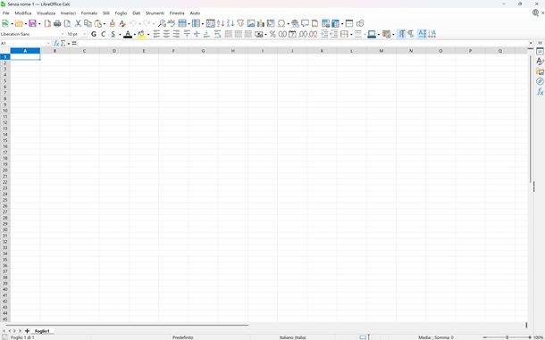Screen dimensions: 545x340
Task: Click the Print icon
Action: 57,23
